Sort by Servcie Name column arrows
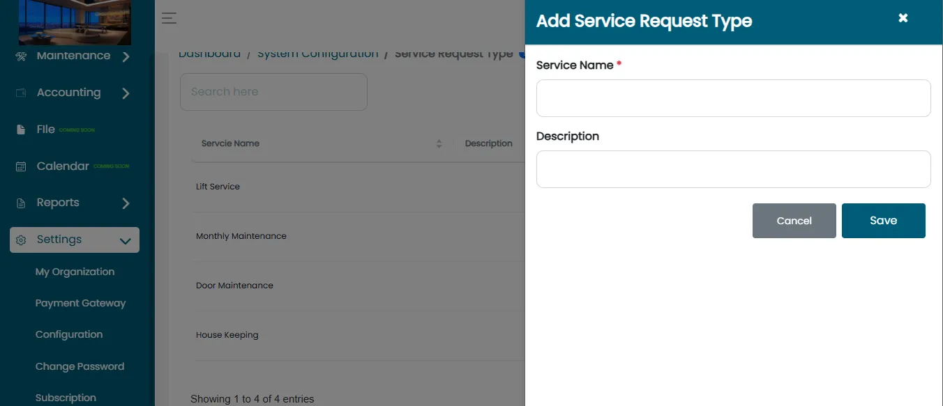The image size is (943, 406). tap(439, 143)
